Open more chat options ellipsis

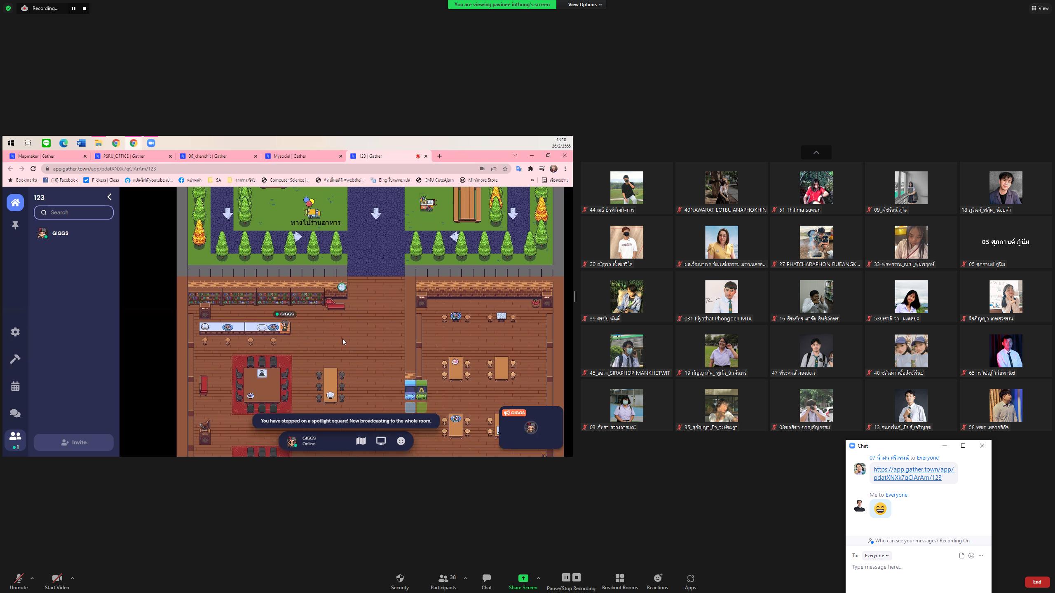981,556
